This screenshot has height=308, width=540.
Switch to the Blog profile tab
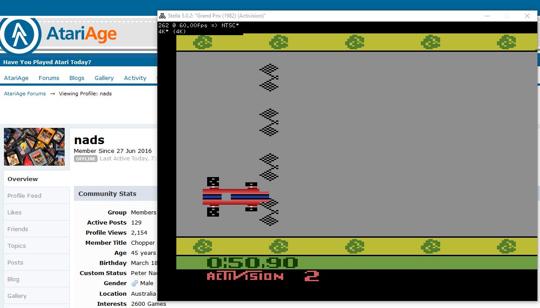click(x=37, y=279)
